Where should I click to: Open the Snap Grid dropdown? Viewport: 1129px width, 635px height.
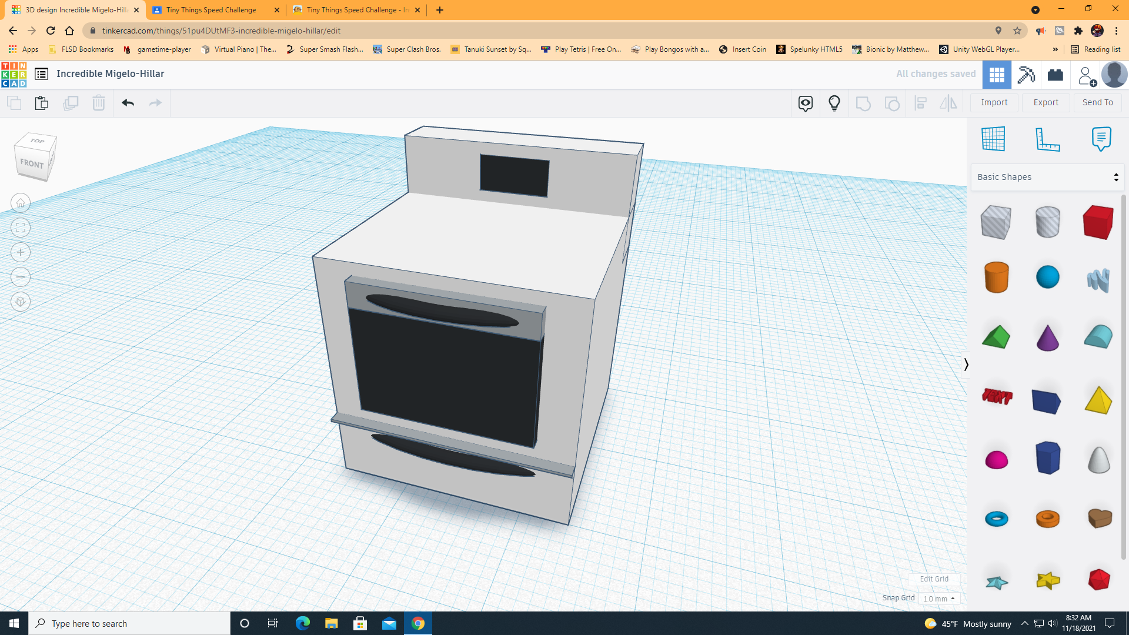pyautogui.click(x=939, y=599)
